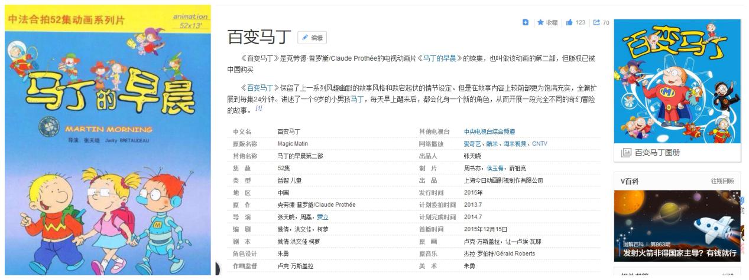
Task: Click the 52集 episode count value
Action: click(284, 168)
